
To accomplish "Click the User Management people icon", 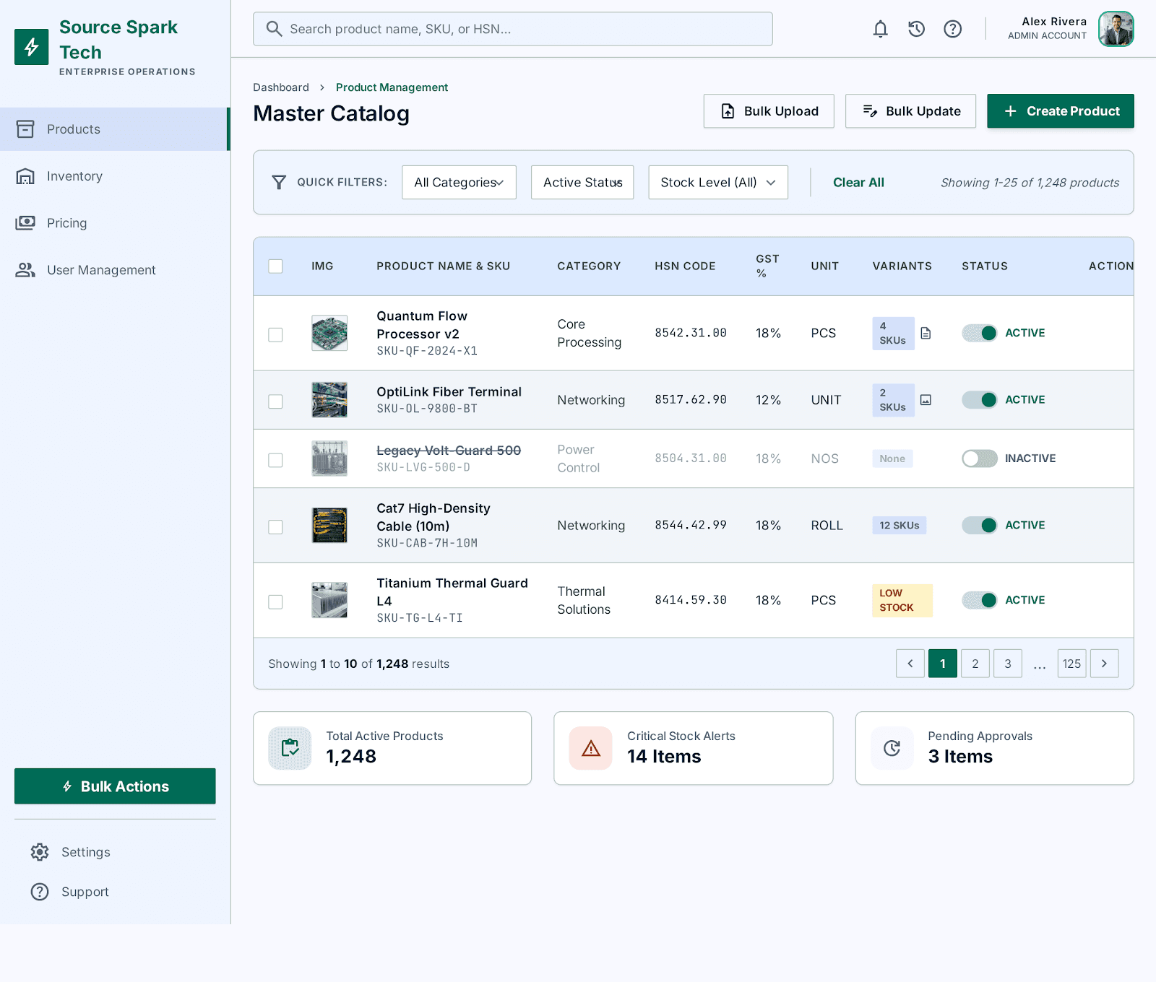I will click(25, 270).
